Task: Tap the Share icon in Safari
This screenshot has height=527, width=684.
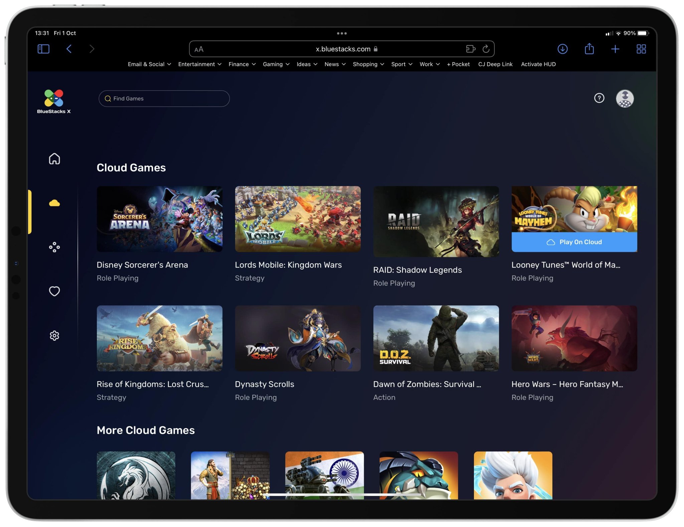Action: coord(589,48)
